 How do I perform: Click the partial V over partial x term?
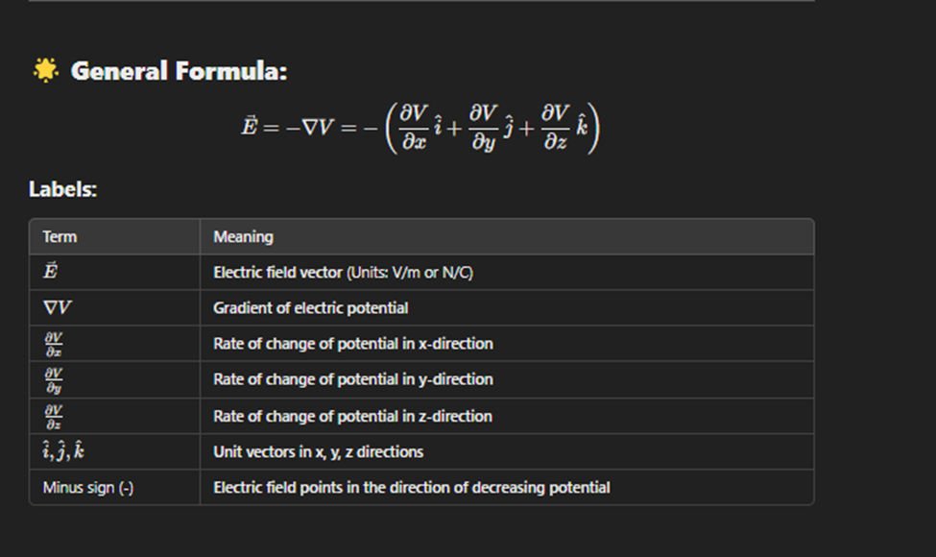[54, 345]
